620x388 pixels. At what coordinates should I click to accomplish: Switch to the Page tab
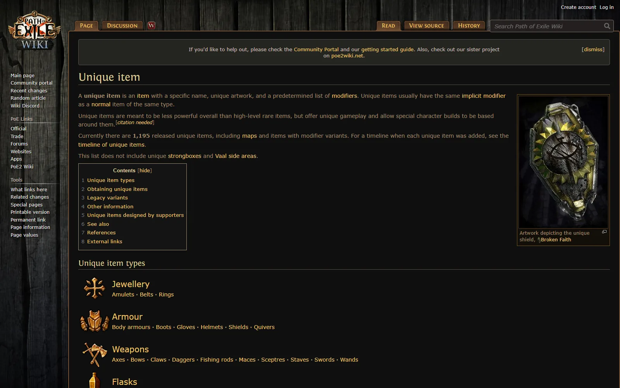[x=86, y=26]
